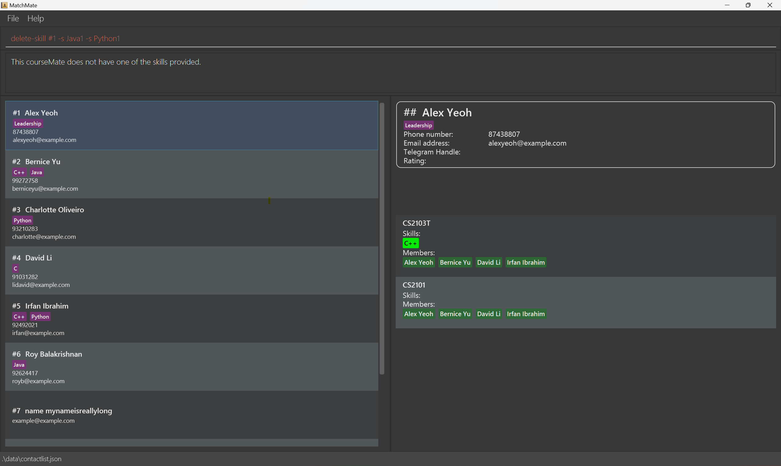The width and height of the screenshot is (781, 466).
Task: Click the C++ tag under Bernice Yu
Action: tap(19, 172)
